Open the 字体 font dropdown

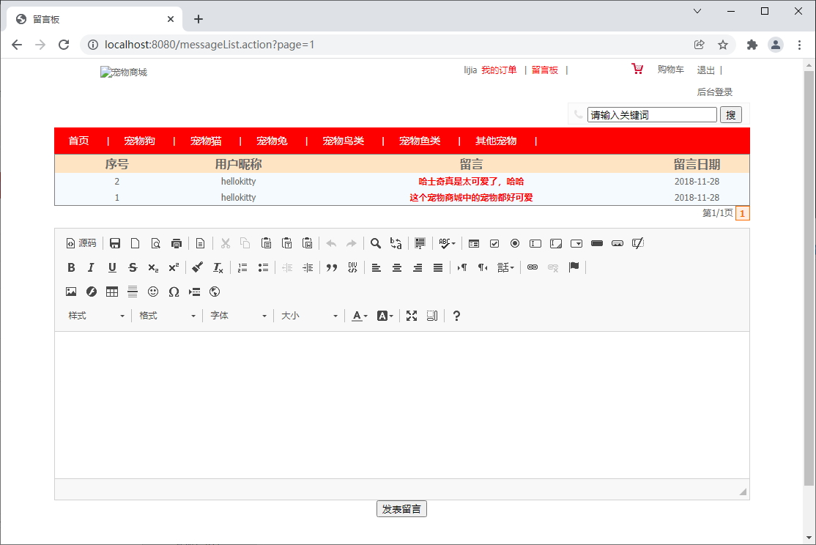238,316
